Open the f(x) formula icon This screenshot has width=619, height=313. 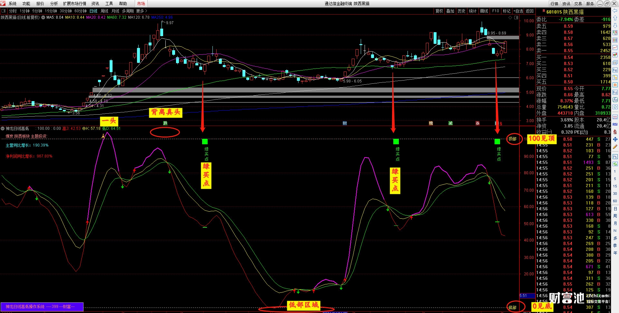coord(615,100)
